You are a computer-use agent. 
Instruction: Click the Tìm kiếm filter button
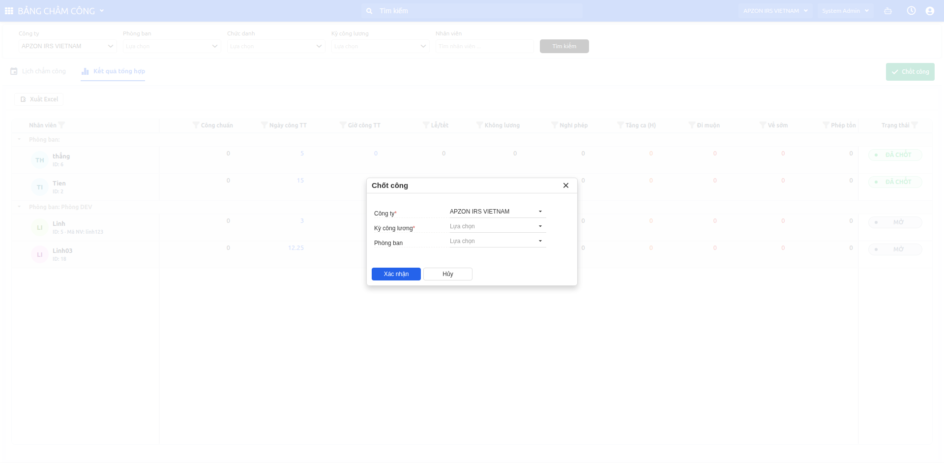pos(564,46)
